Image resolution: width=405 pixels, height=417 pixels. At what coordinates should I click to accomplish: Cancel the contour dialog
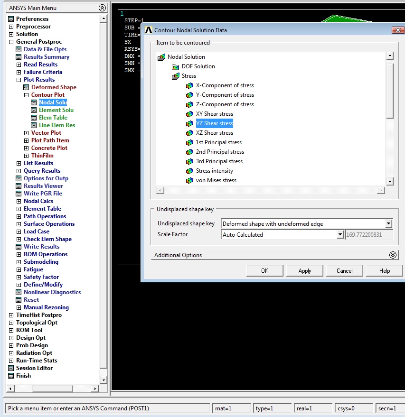[x=345, y=271]
